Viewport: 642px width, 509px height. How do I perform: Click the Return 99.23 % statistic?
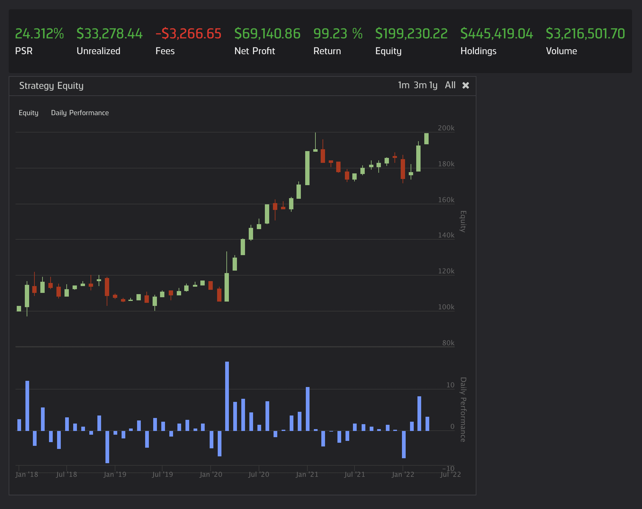coord(338,33)
